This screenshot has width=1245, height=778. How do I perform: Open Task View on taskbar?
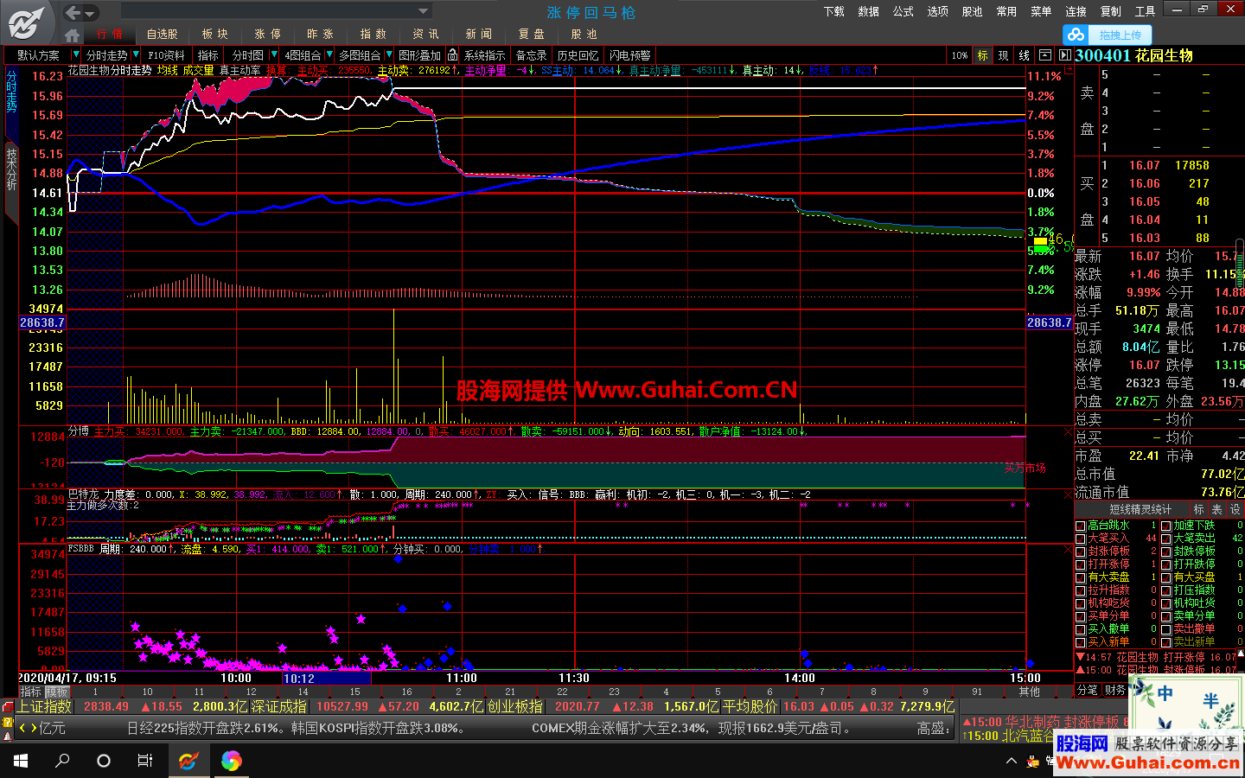(x=145, y=761)
